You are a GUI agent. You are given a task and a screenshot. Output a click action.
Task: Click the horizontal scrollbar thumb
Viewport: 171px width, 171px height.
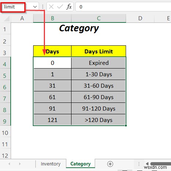pyautogui.click(x=161, y=164)
